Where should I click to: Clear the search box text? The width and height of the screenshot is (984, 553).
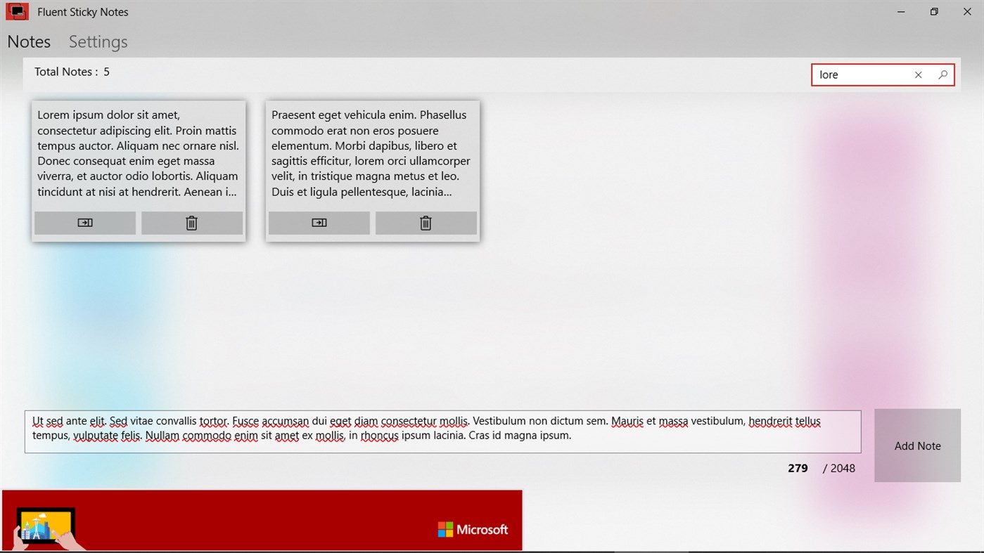(x=918, y=74)
